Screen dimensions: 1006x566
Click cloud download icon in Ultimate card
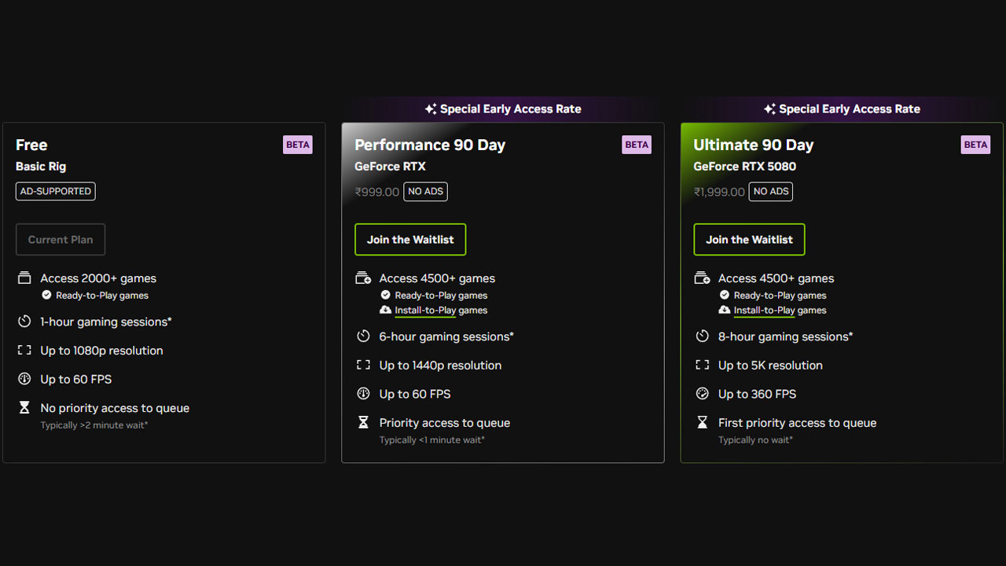[x=724, y=311]
